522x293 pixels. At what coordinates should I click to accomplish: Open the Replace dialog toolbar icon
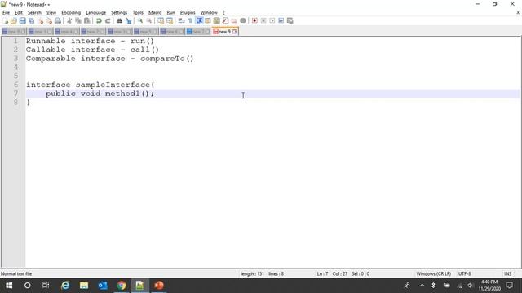(128, 20)
